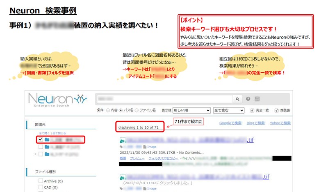The width and height of the screenshot is (328, 192).
Task: Click the tag icon under first result
Action: click(x=121, y=147)
